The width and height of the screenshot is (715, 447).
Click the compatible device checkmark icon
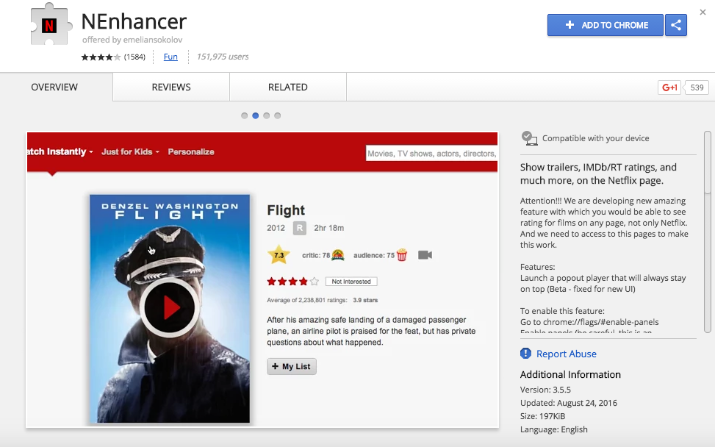[529, 138]
